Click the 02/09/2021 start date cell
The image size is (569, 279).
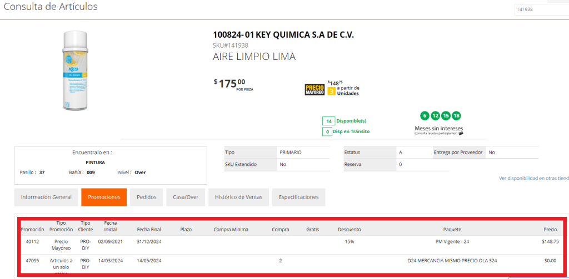pos(111,241)
